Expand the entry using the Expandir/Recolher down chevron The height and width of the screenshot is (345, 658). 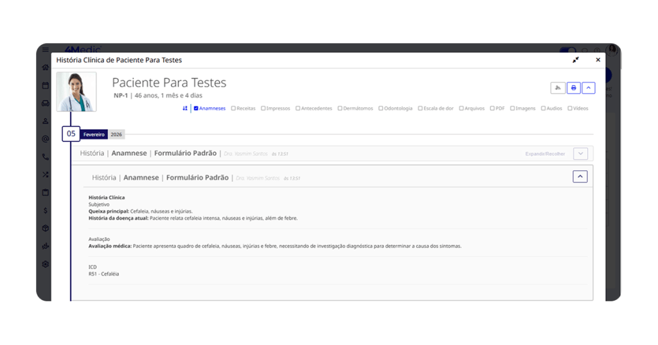[580, 154]
